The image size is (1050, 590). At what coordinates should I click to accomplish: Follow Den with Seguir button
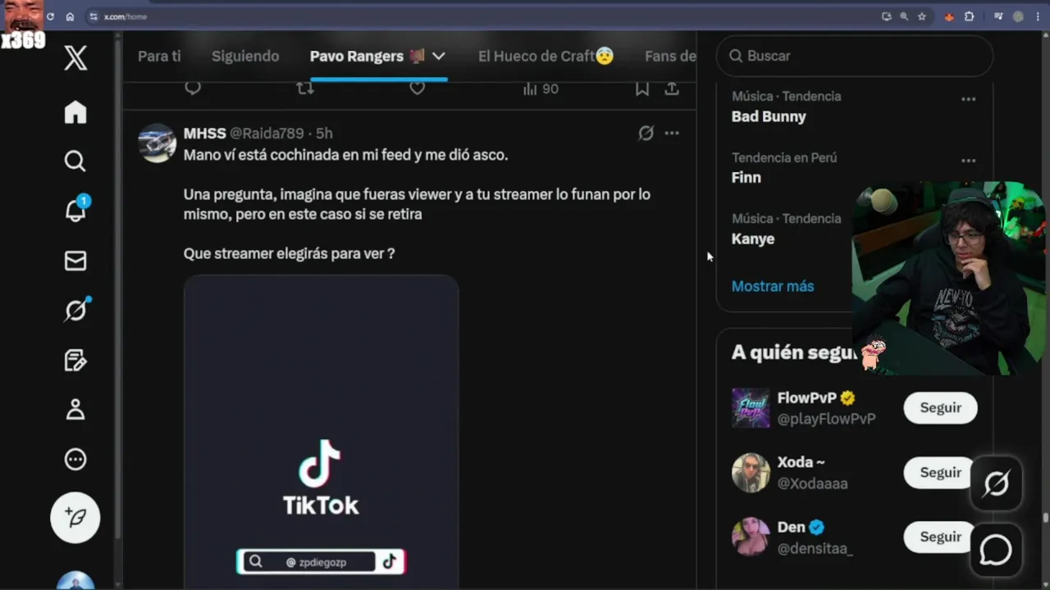click(940, 537)
